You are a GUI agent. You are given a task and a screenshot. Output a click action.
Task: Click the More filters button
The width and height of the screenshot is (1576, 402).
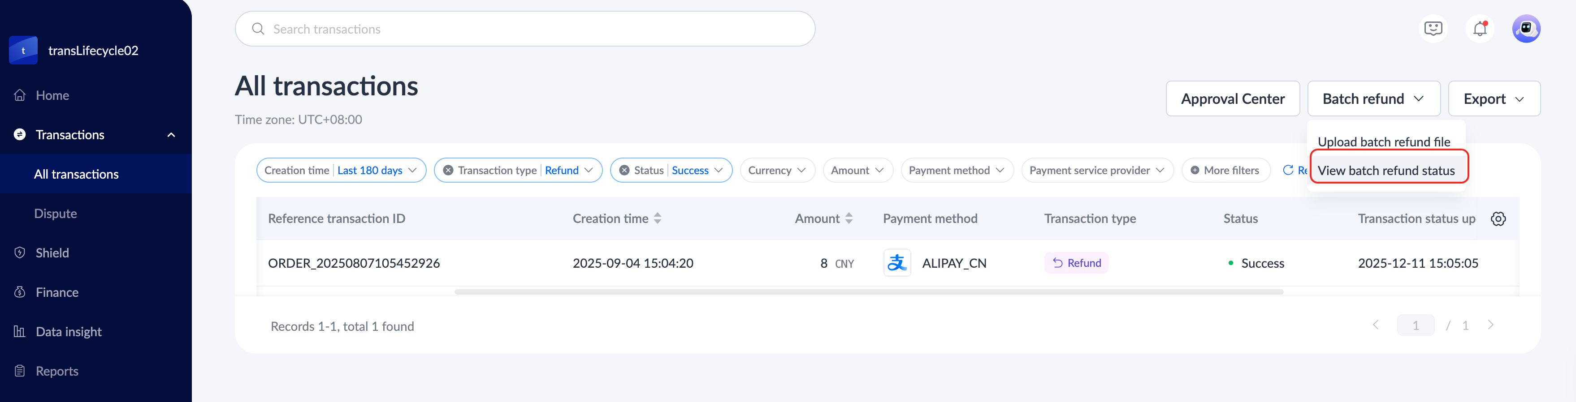pos(1225,171)
